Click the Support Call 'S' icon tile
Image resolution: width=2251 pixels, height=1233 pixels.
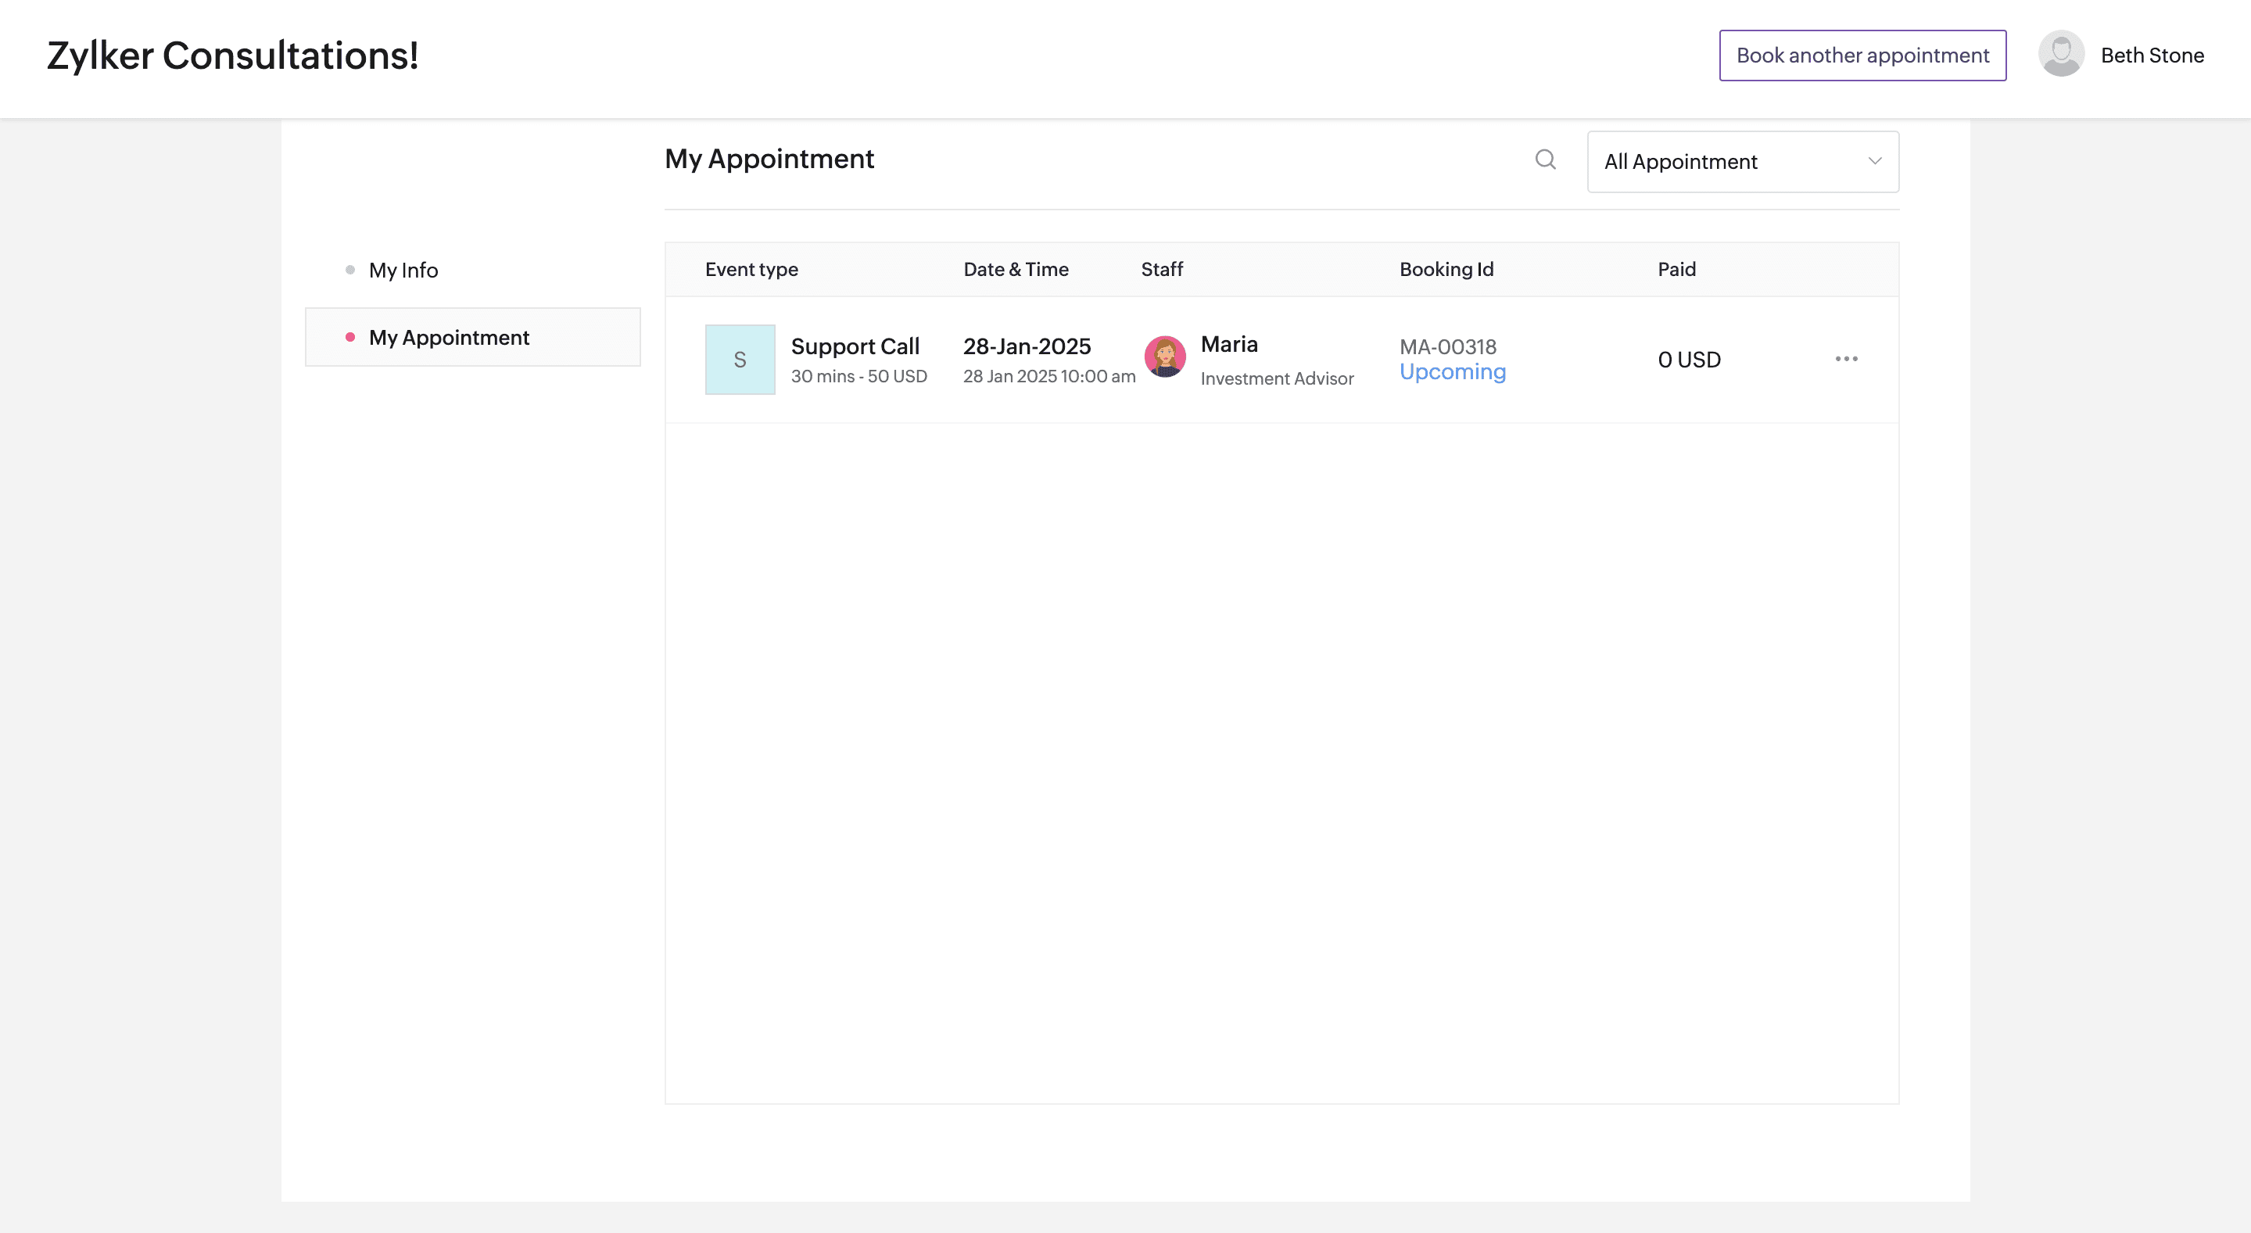point(740,359)
